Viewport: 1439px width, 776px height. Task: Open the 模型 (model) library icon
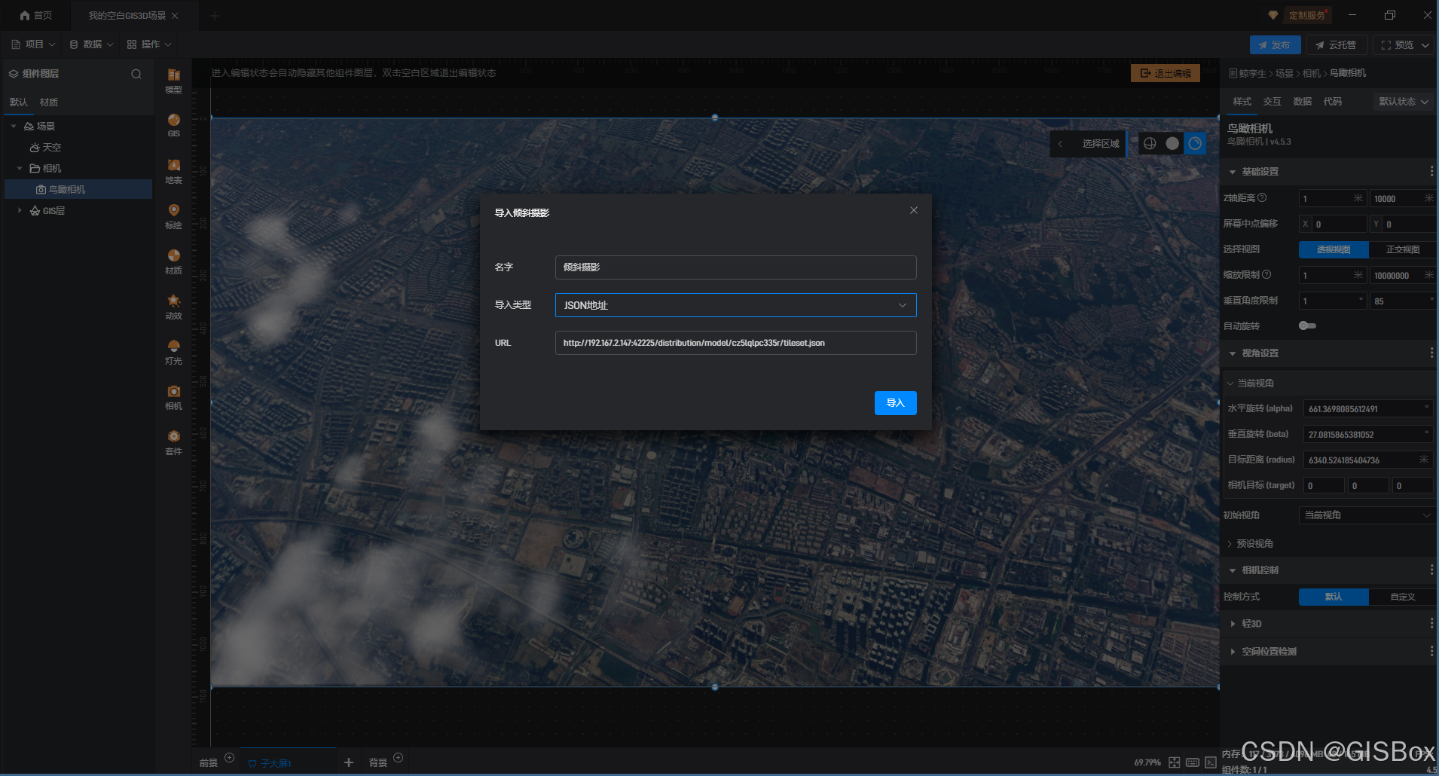click(x=173, y=80)
